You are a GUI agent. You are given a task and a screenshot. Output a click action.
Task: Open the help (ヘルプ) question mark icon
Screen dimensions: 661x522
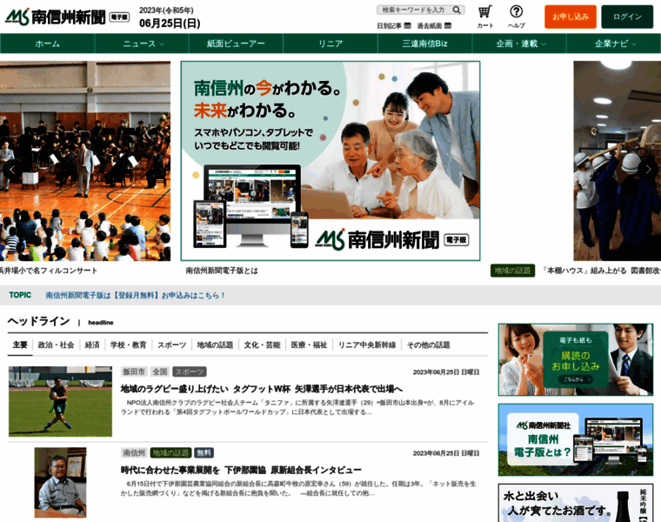[516, 17]
